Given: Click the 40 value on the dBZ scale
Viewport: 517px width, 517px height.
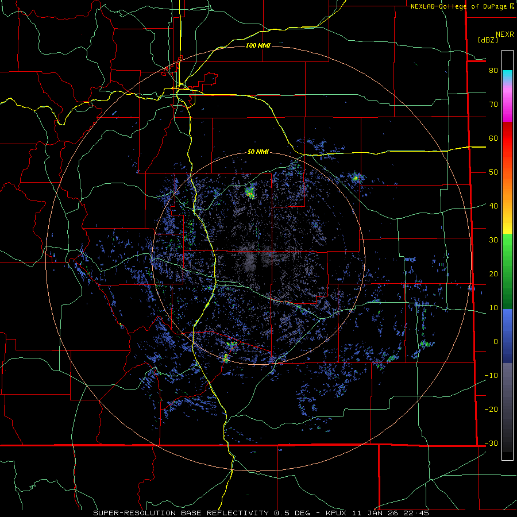Looking at the screenshot, I should (x=493, y=206).
